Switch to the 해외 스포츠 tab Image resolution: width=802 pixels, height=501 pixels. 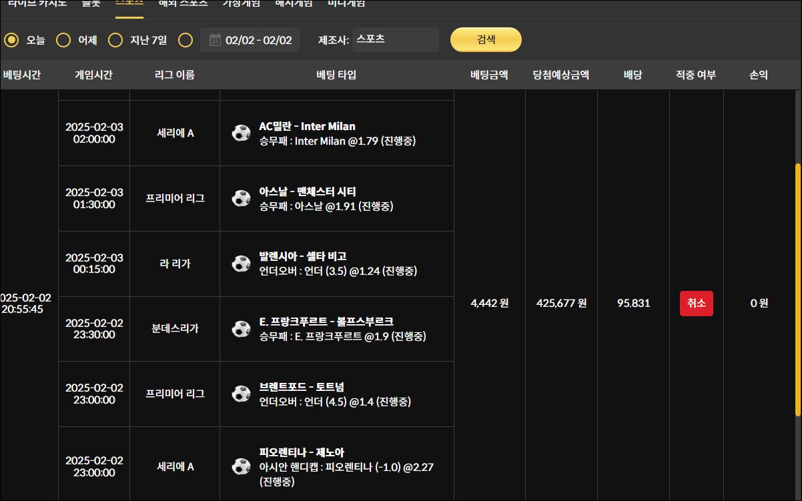183,4
